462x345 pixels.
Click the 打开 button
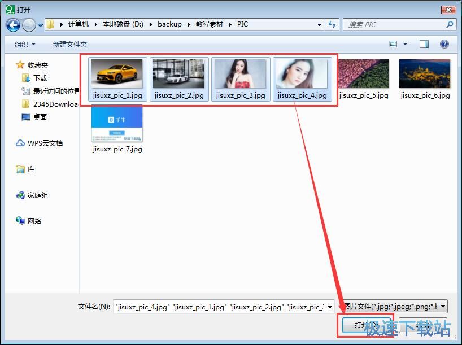(365, 325)
